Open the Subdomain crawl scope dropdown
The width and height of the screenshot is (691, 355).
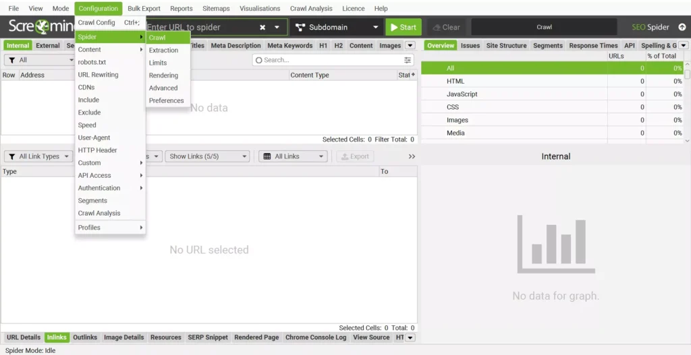coord(337,27)
